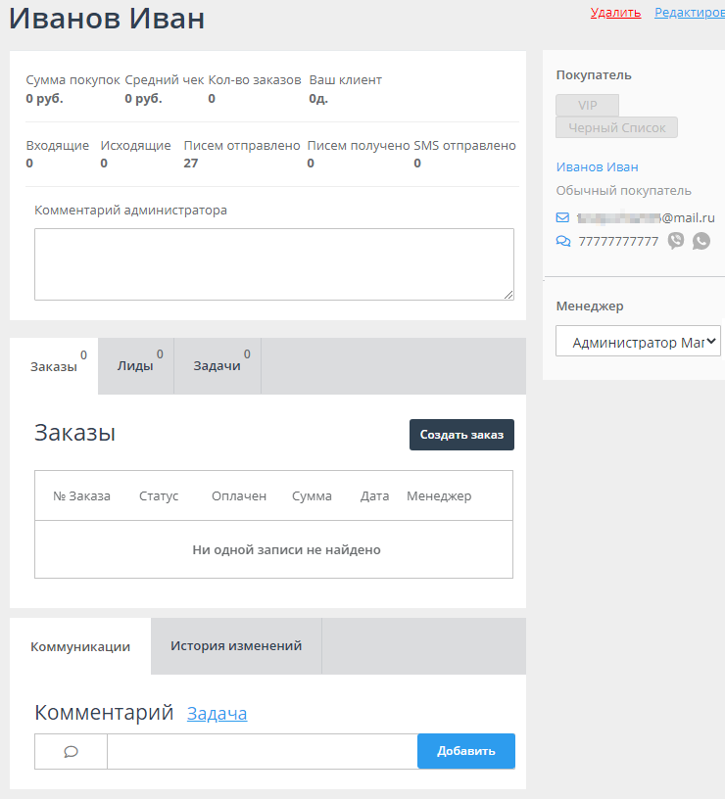This screenshot has width=725, height=799.
Task: Click the chat bubbles icon beside the phone number
Action: 562,240
